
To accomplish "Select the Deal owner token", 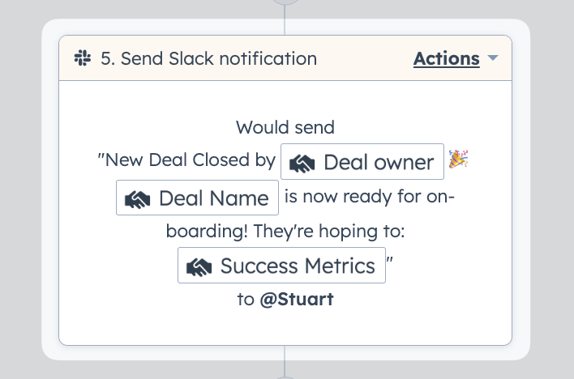I will (x=362, y=162).
